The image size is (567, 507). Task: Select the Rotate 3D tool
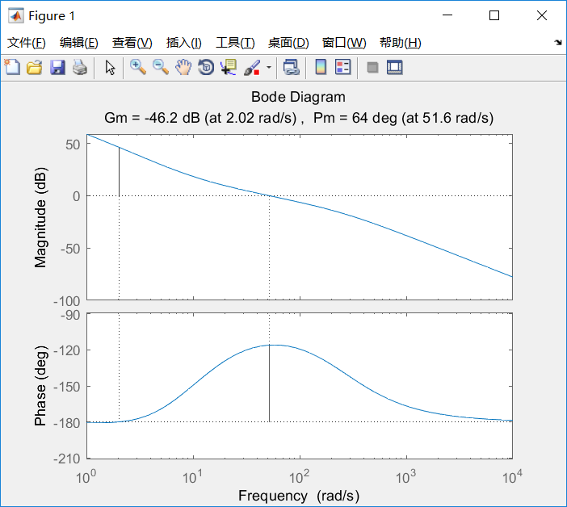[206, 67]
